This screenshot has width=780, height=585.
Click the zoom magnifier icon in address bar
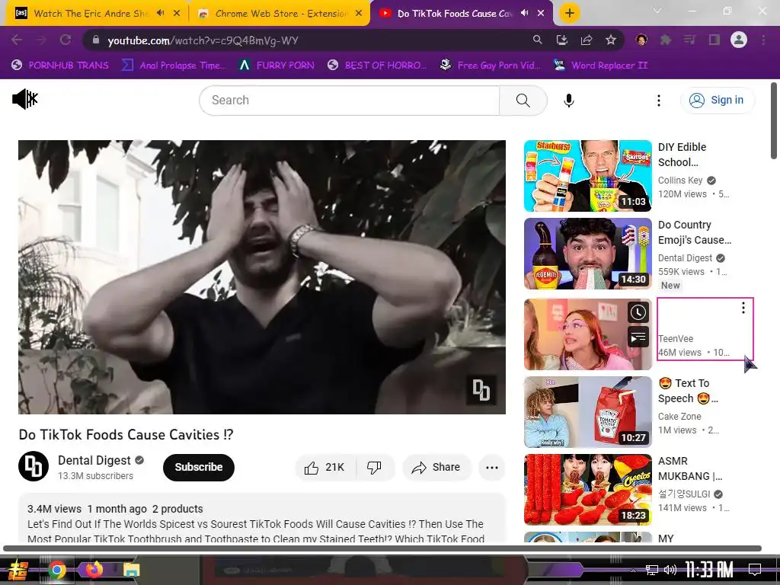(537, 40)
